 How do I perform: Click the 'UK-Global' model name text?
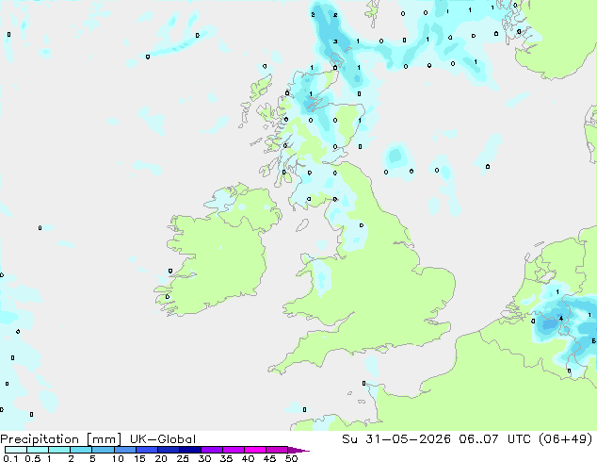click(x=163, y=439)
